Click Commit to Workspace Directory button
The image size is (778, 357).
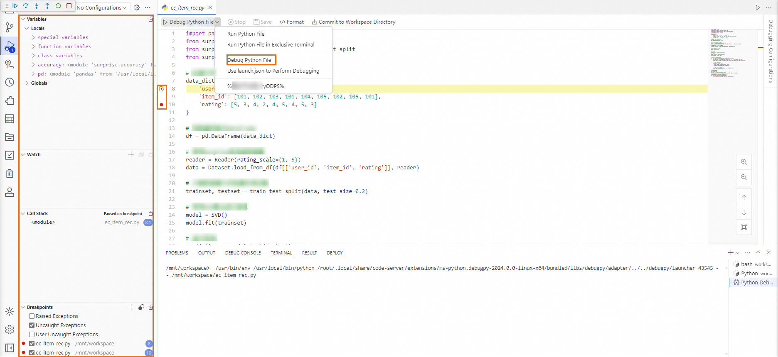point(354,22)
